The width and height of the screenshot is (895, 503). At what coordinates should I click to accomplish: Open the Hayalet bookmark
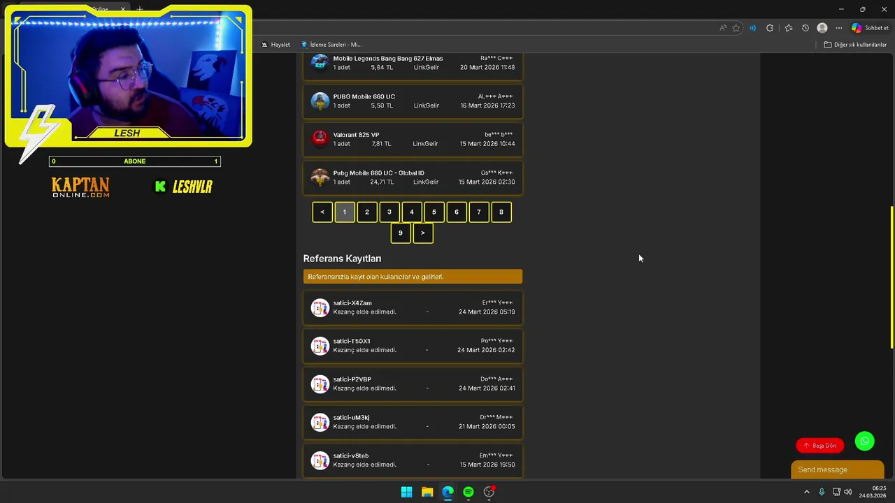pyautogui.click(x=275, y=45)
